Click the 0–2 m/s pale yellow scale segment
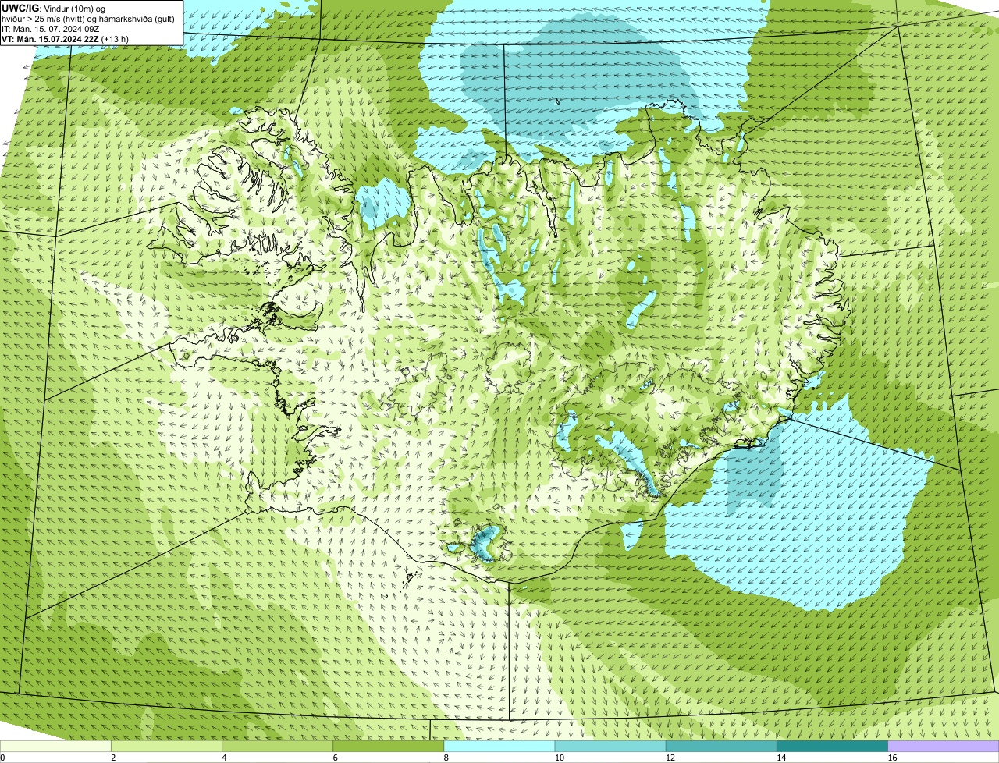Viewport: 999px width, 763px height. tap(55, 747)
